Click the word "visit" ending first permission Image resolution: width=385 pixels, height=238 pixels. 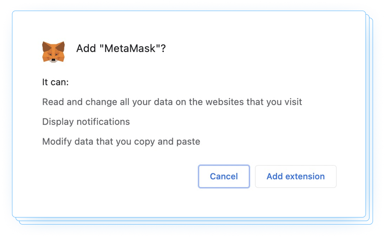tap(293, 102)
